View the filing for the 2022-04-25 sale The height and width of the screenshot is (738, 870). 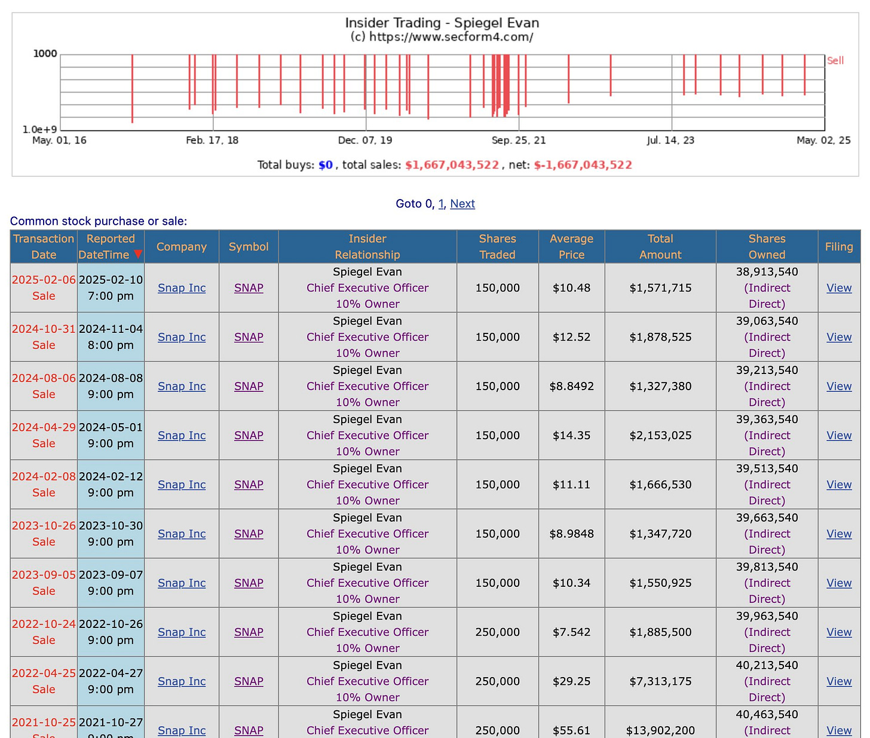[839, 681]
